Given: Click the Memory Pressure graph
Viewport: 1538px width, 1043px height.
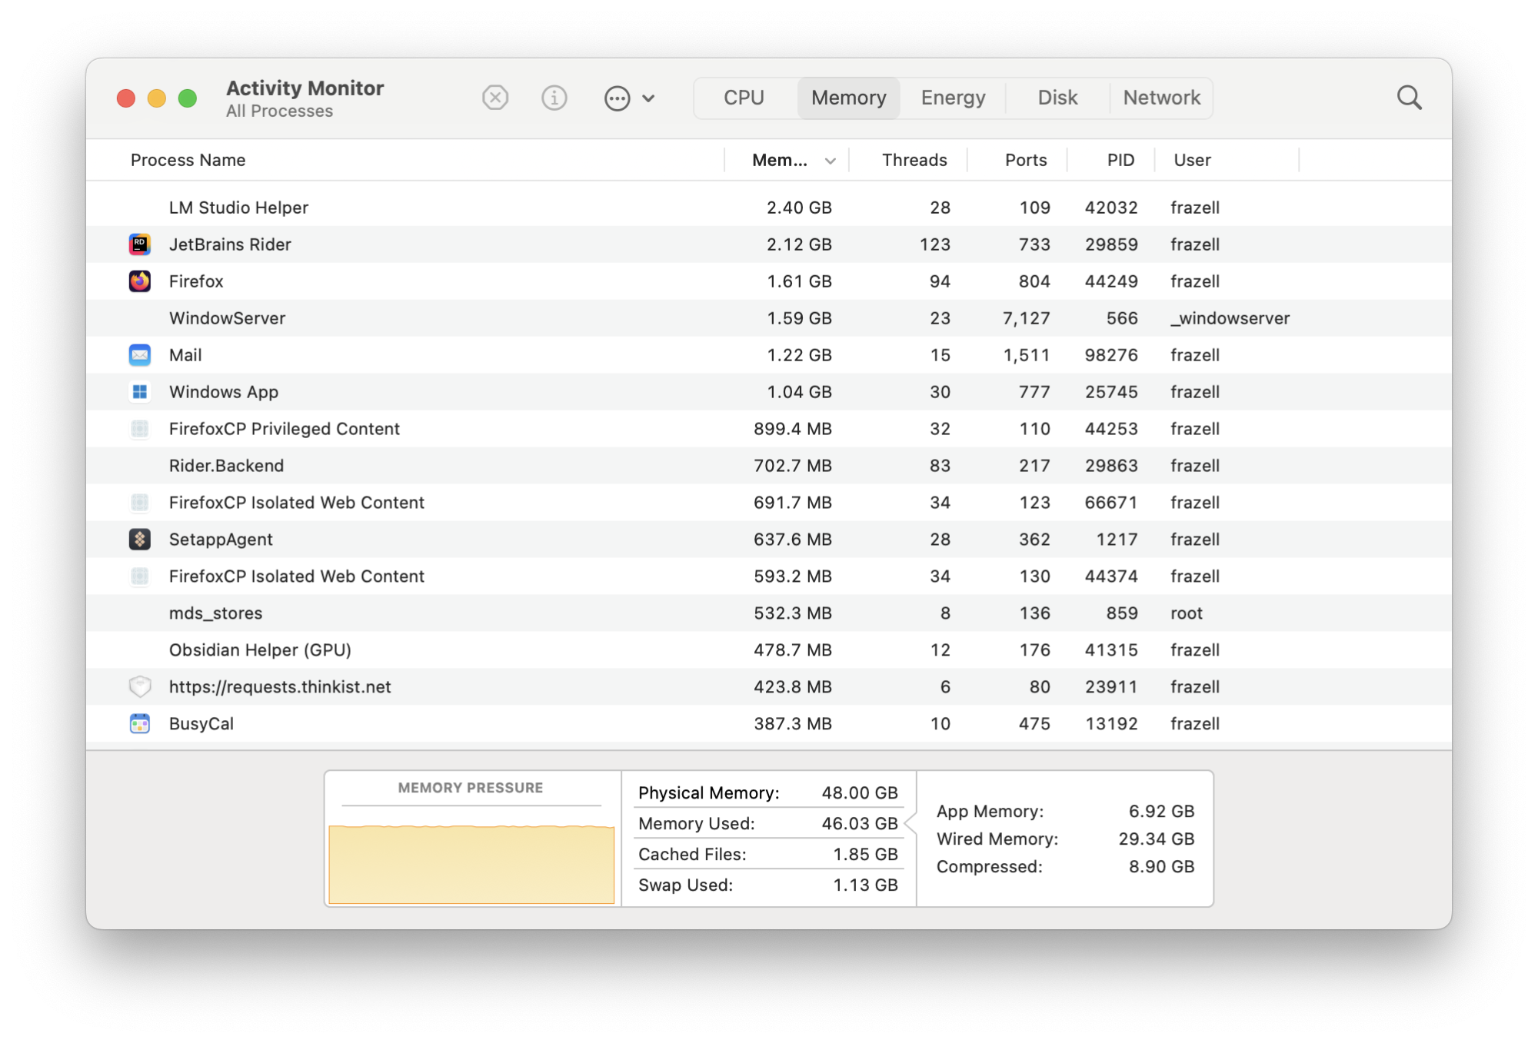Looking at the screenshot, I should point(471,861).
